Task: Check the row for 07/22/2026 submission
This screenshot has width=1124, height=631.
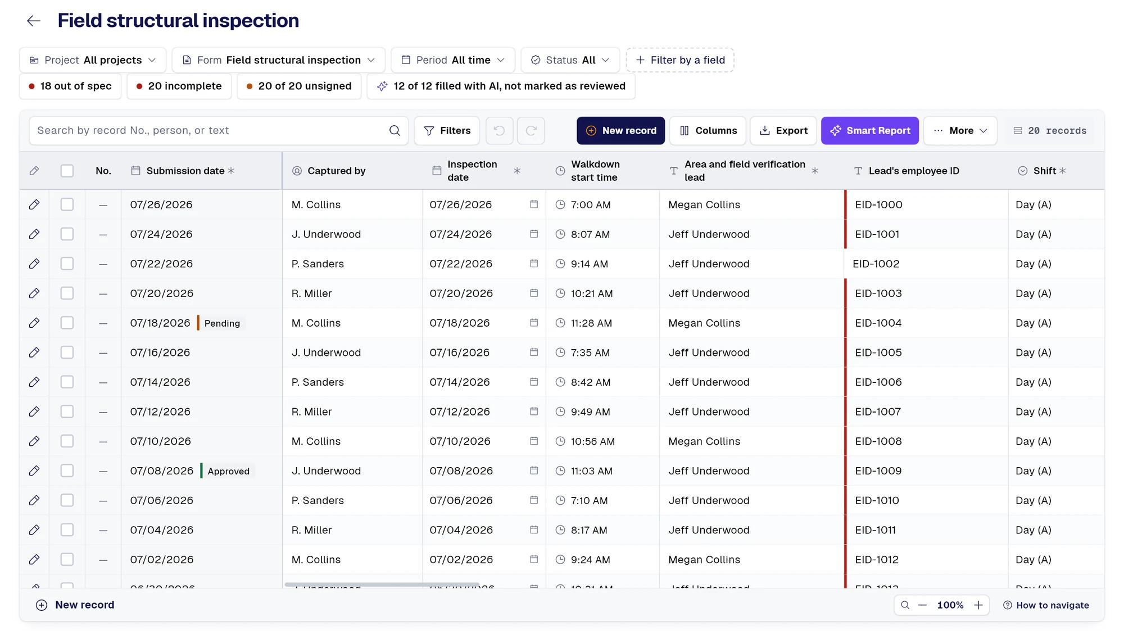Action: [x=67, y=264]
